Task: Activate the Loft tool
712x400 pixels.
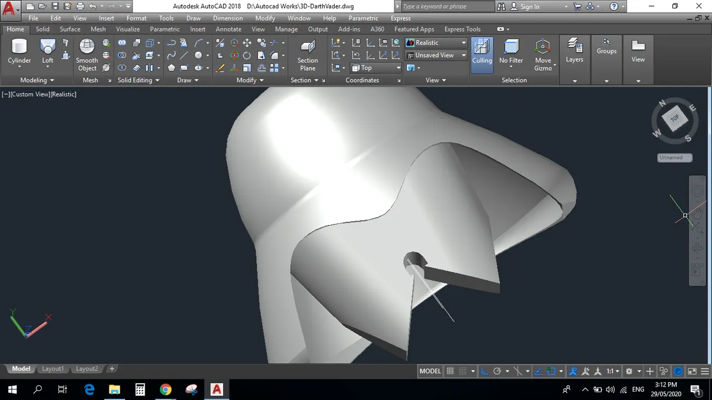Action: coord(48,52)
